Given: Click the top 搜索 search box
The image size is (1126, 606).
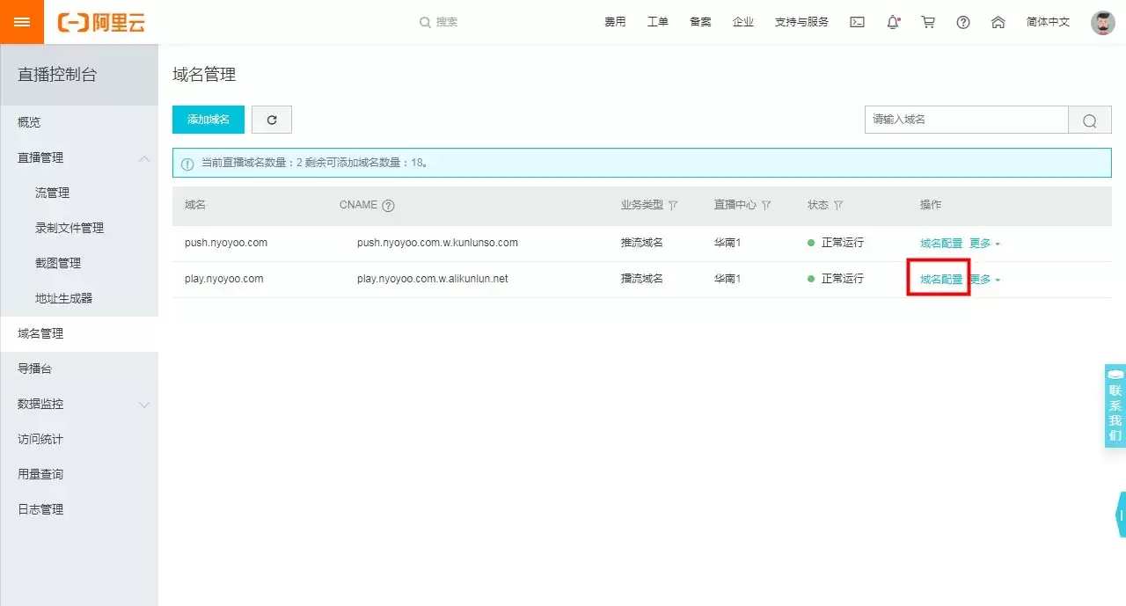Looking at the screenshot, I should [x=439, y=22].
